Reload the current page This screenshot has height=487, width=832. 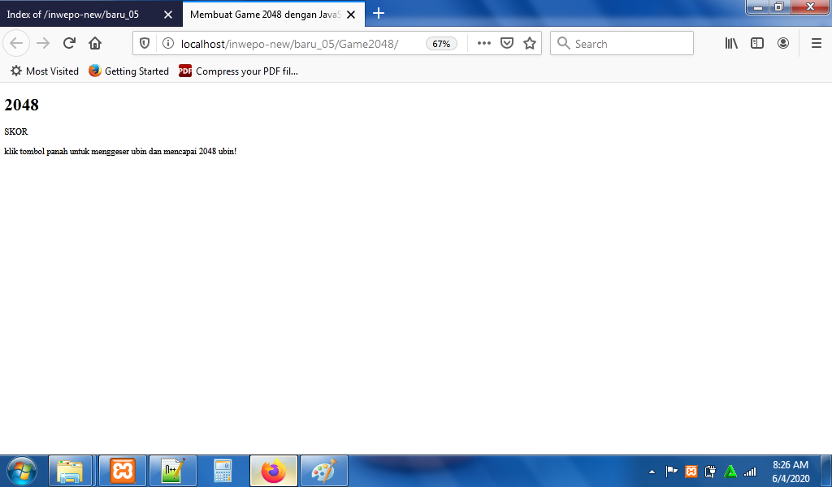pos(69,44)
